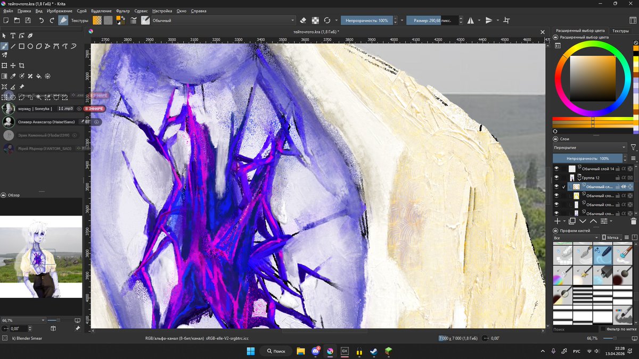639x359 pixels.
Task: Duplicate layer icon in layers panel
Action: pos(572,221)
